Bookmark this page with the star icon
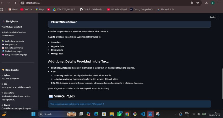This screenshot has width=223, height=118. (198, 3)
